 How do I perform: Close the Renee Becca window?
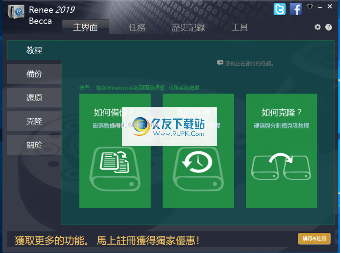330,6
